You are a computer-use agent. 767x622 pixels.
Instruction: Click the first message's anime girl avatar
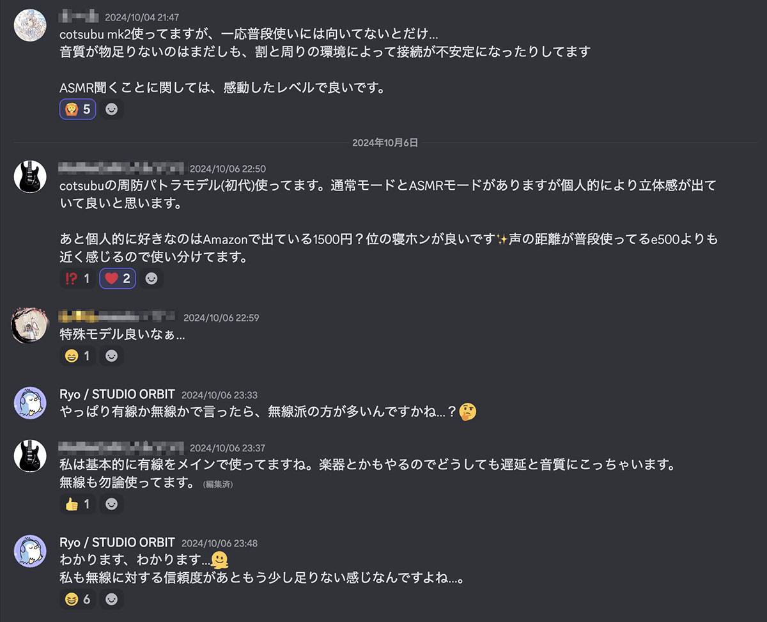tap(30, 24)
